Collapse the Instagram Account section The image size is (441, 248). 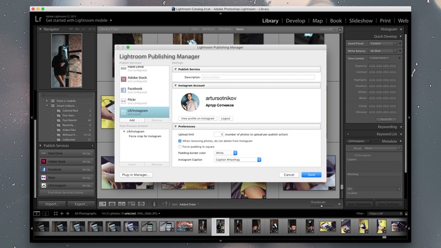(x=176, y=86)
